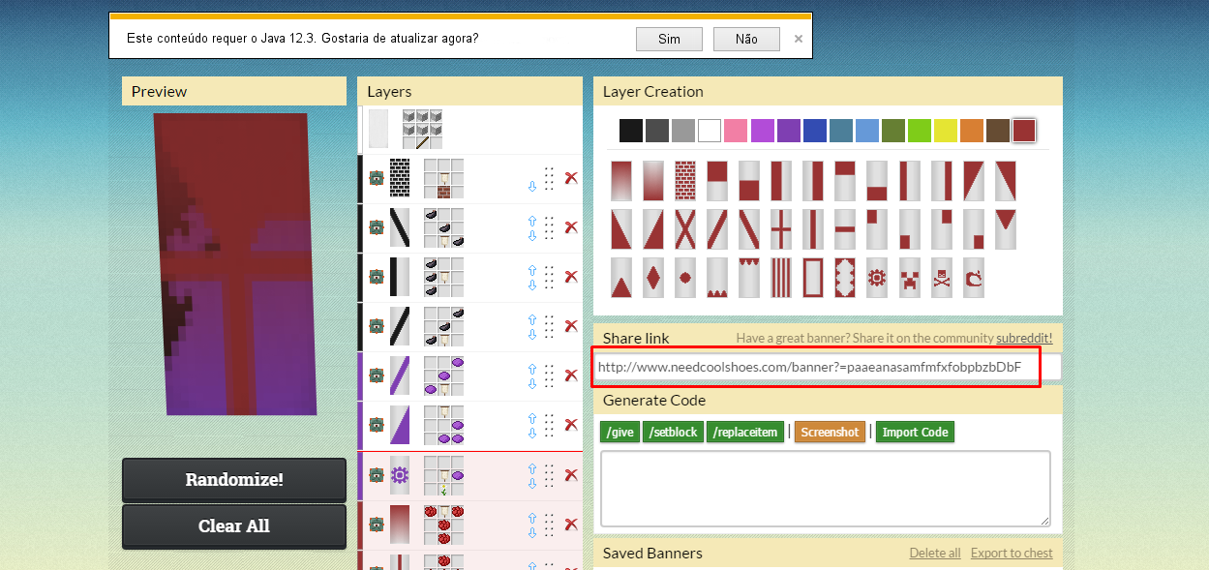Toggle visibility of purple diagonal stripe layer

tap(376, 375)
